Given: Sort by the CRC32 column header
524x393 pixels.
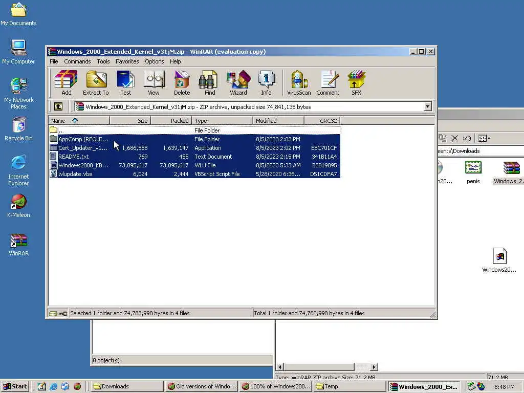Looking at the screenshot, I should click(322, 121).
